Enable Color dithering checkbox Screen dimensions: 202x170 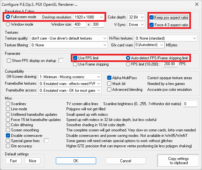tap(8, 125)
